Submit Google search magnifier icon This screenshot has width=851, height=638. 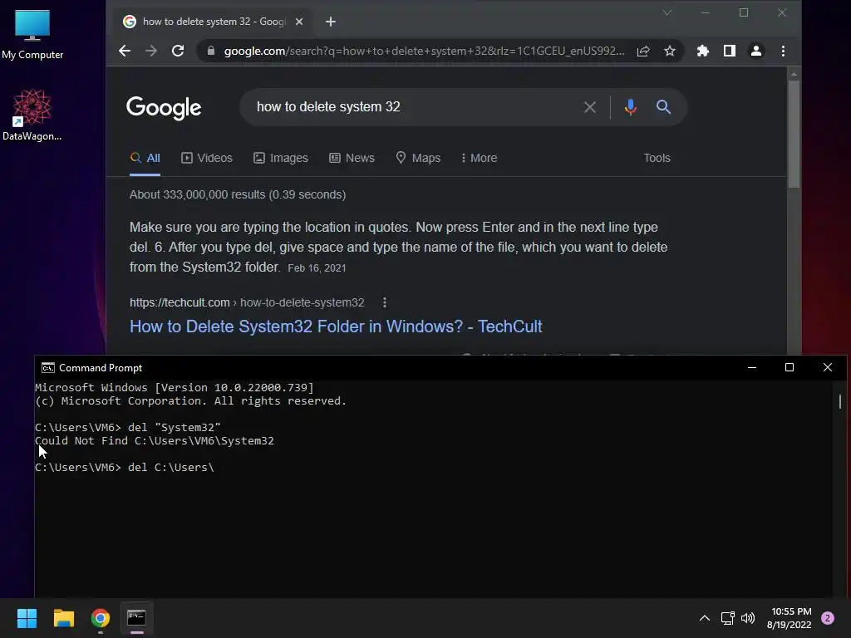pos(663,107)
